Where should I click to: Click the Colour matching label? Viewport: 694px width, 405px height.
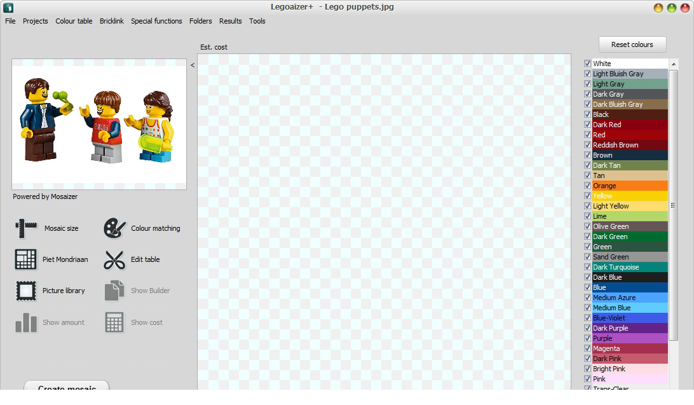pyautogui.click(x=155, y=228)
